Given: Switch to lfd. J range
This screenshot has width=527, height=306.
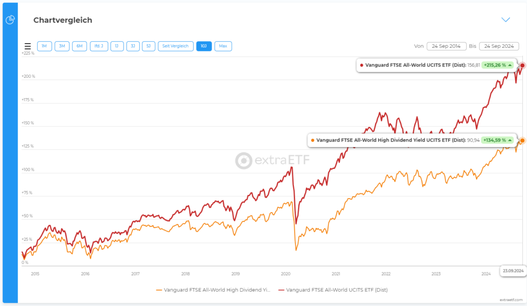Looking at the screenshot, I should coord(99,46).
